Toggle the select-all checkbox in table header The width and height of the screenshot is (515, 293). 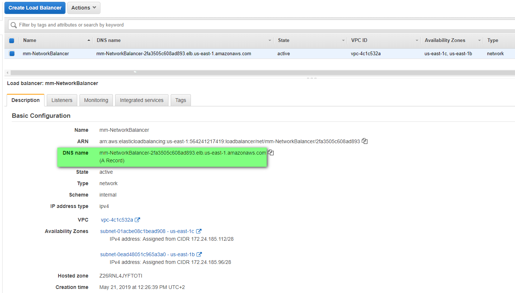[11, 40]
